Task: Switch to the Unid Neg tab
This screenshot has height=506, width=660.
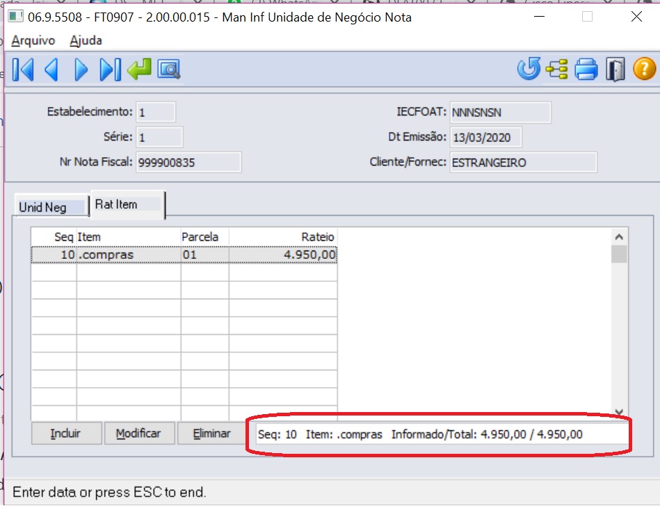Action: click(x=51, y=207)
